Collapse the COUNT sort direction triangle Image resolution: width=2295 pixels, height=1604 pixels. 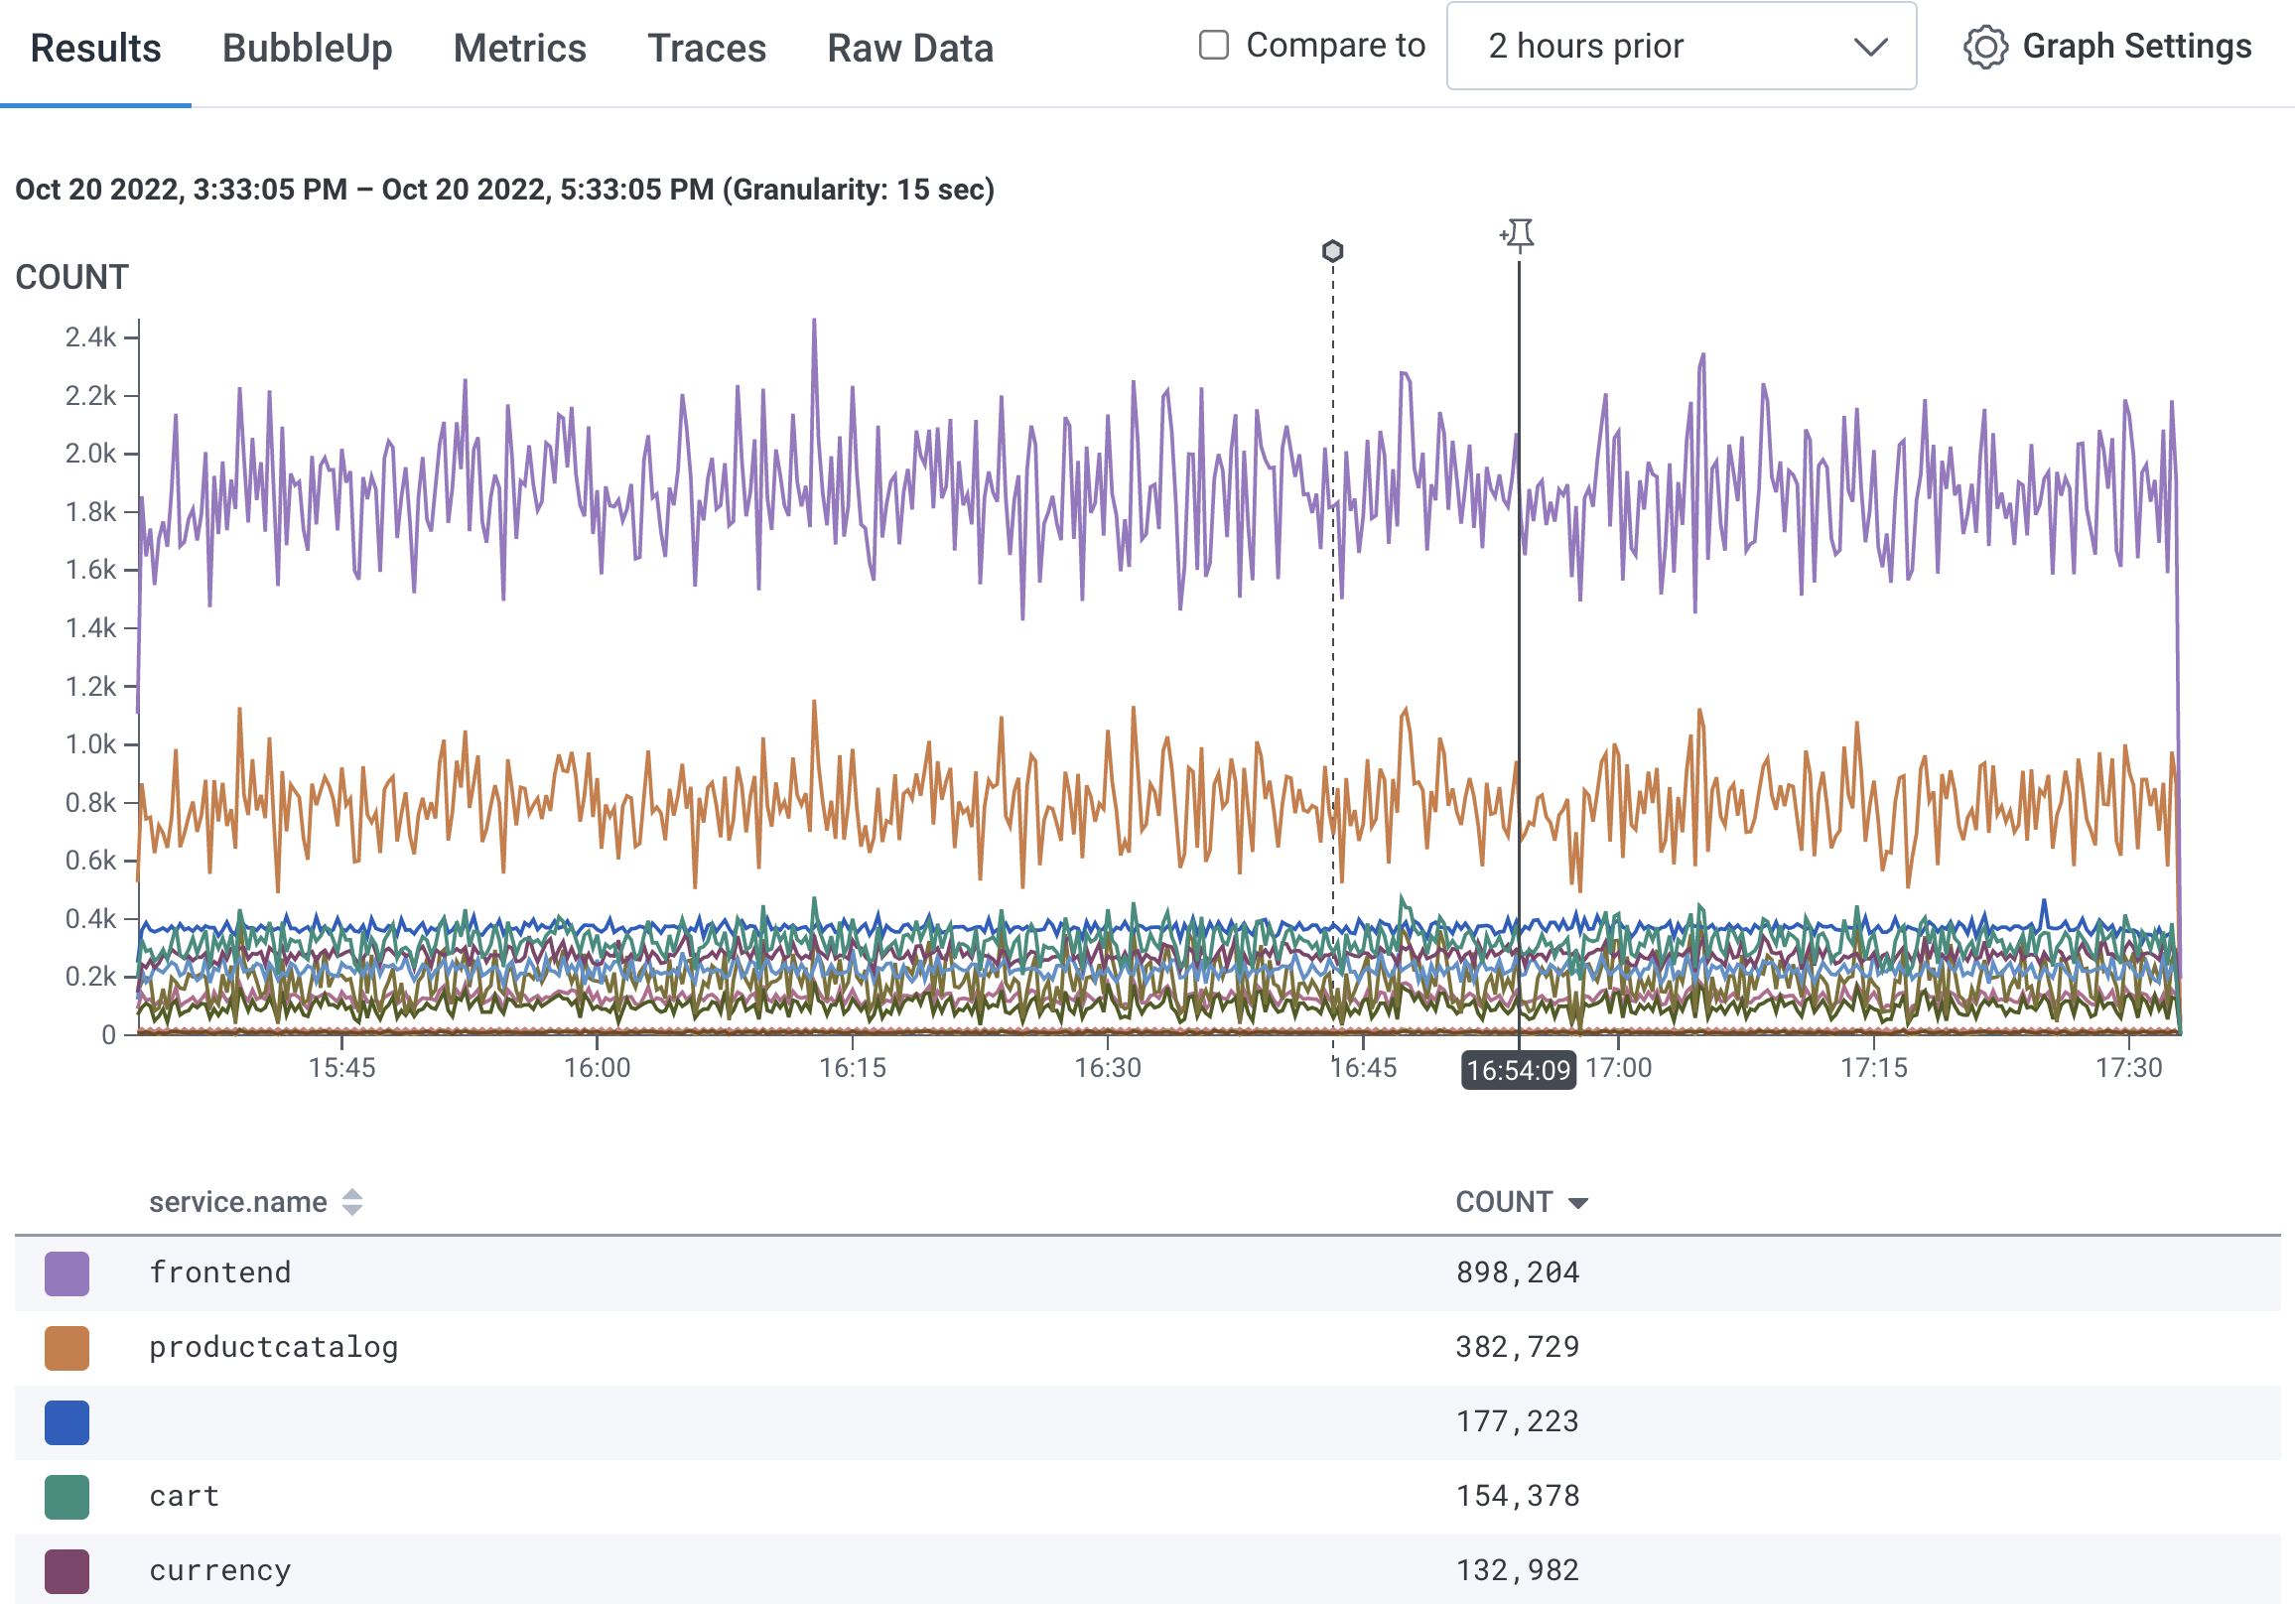[x=1578, y=1202]
